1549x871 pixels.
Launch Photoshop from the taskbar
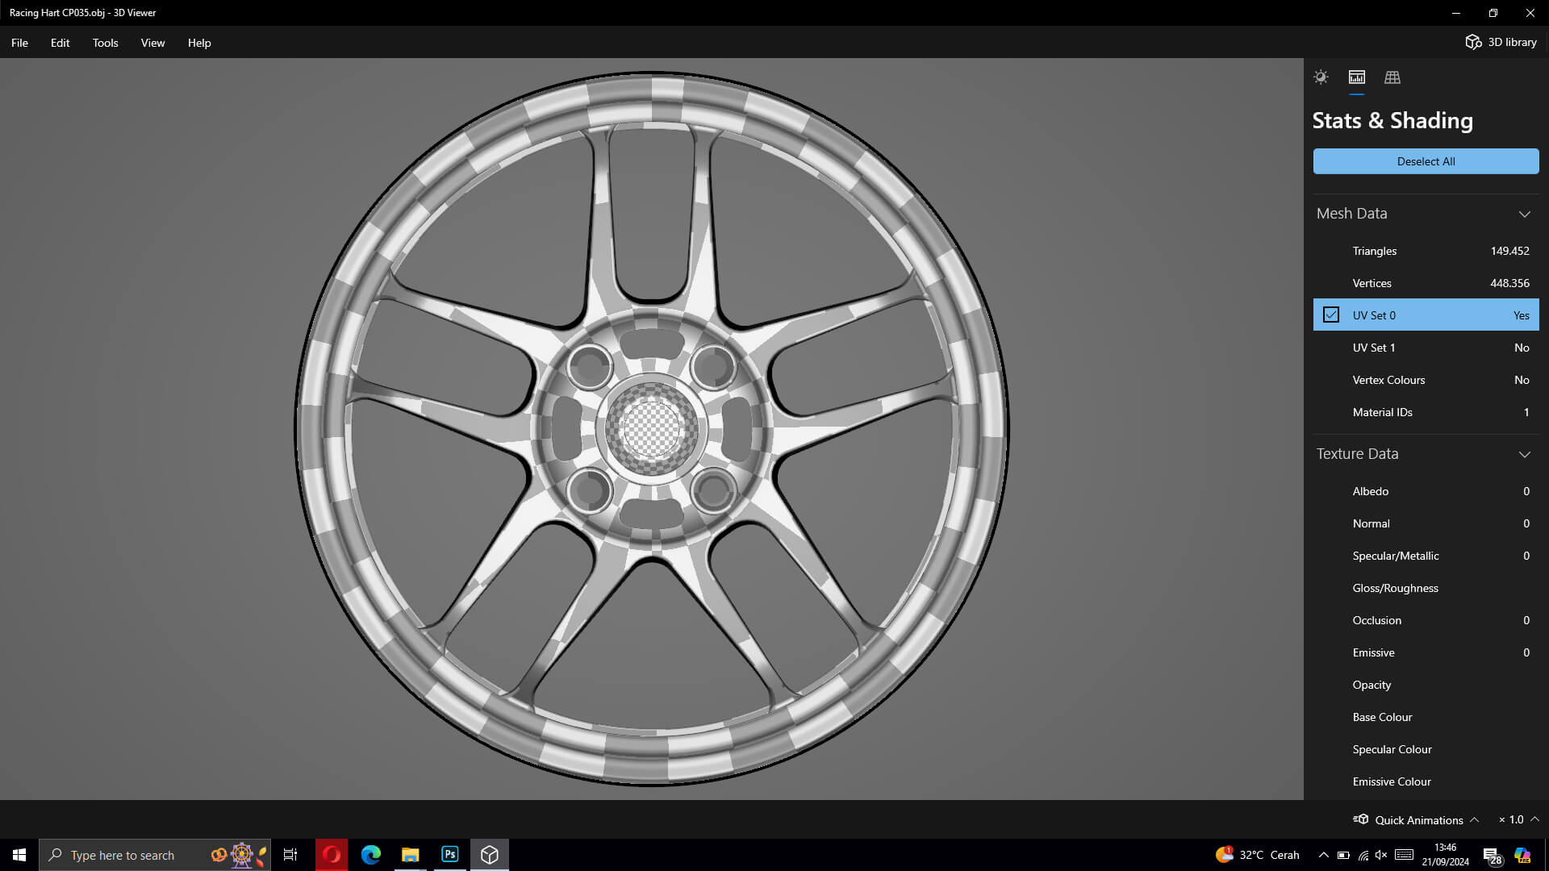point(450,855)
